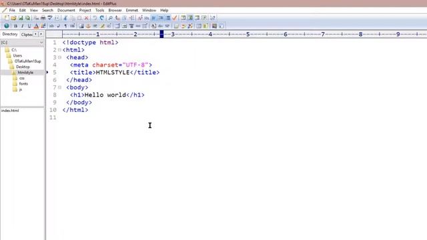Viewport: 427px width, 240px height.
Task: Click the "UTF-8" charset value on line 4
Action: (135, 65)
